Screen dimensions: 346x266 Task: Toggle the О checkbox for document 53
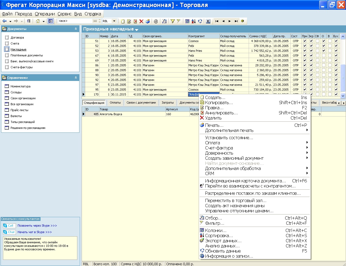pos(324,51)
